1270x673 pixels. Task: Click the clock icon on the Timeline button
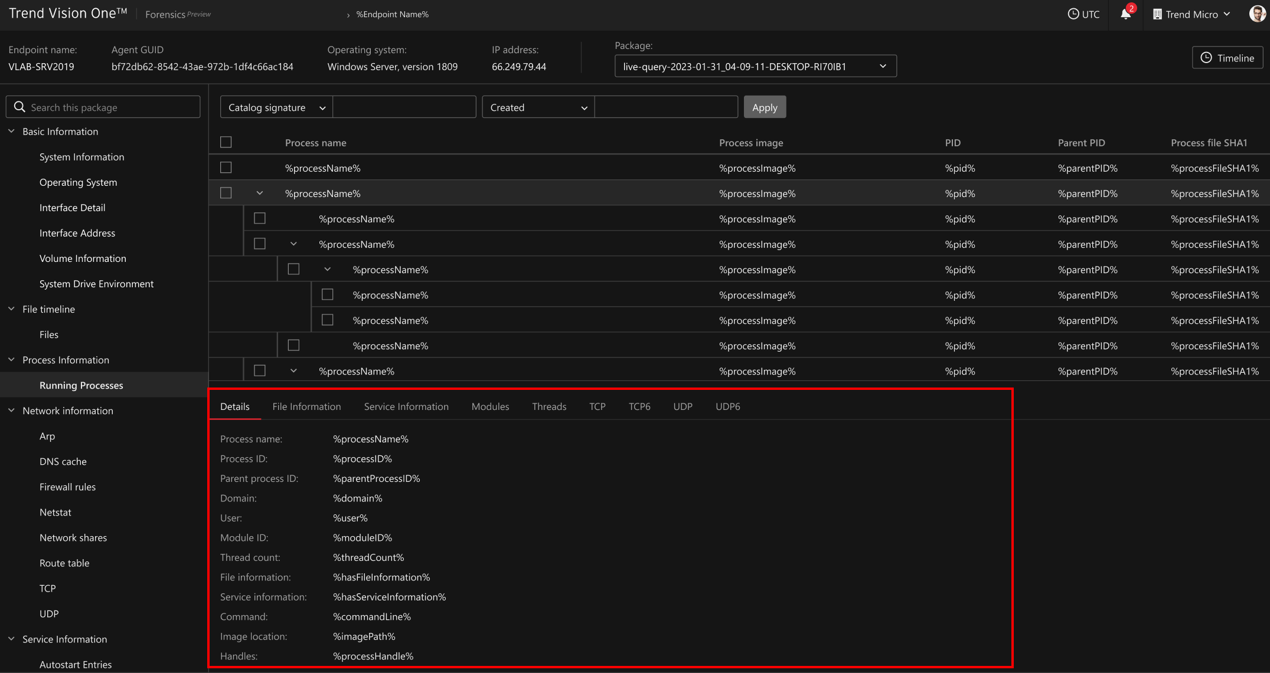(1206, 57)
